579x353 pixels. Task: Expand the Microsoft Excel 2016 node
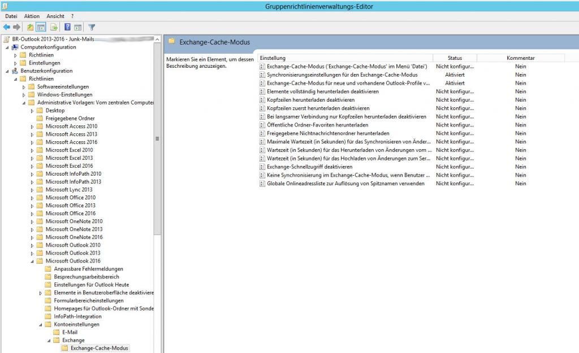pyautogui.click(x=32, y=167)
